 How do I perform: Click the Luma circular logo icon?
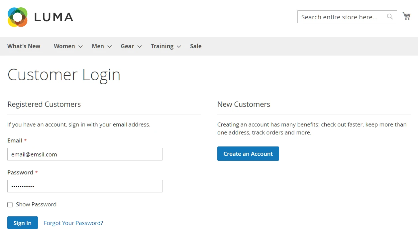pyautogui.click(x=18, y=17)
